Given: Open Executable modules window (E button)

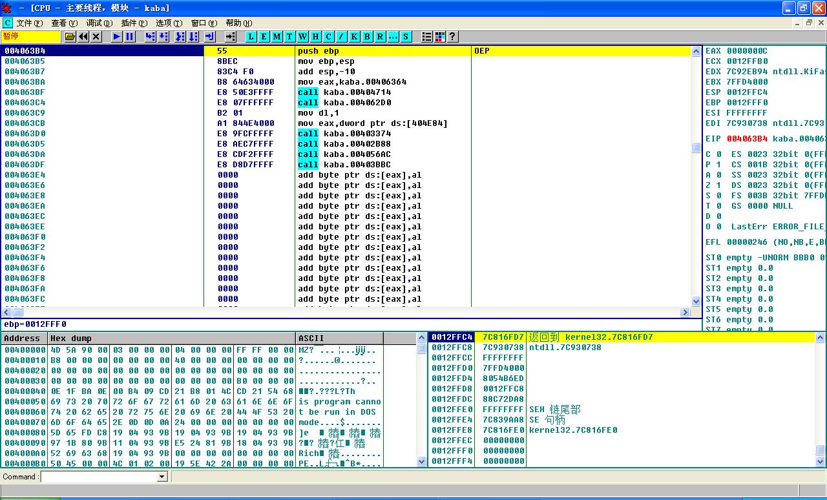Looking at the screenshot, I should (264, 37).
